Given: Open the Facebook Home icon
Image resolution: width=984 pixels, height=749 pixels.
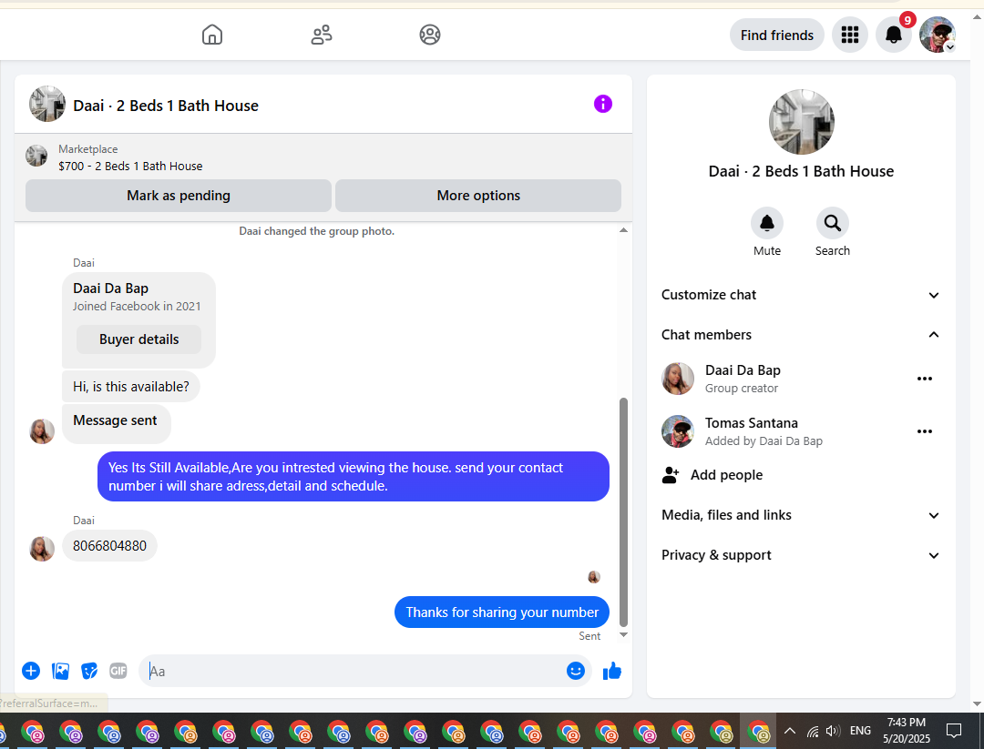Looking at the screenshot, I should coord(212,35).
